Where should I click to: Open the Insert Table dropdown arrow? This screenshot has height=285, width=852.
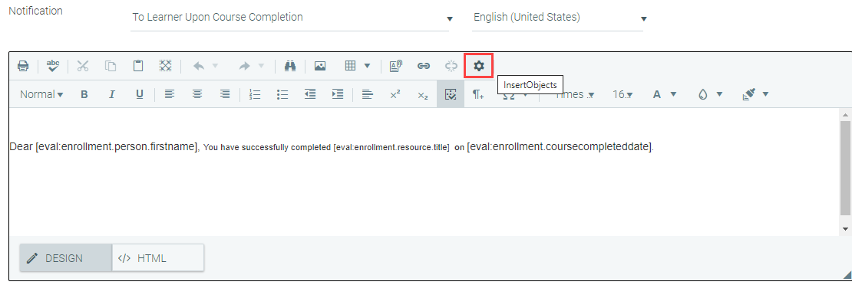click(368, 66)
